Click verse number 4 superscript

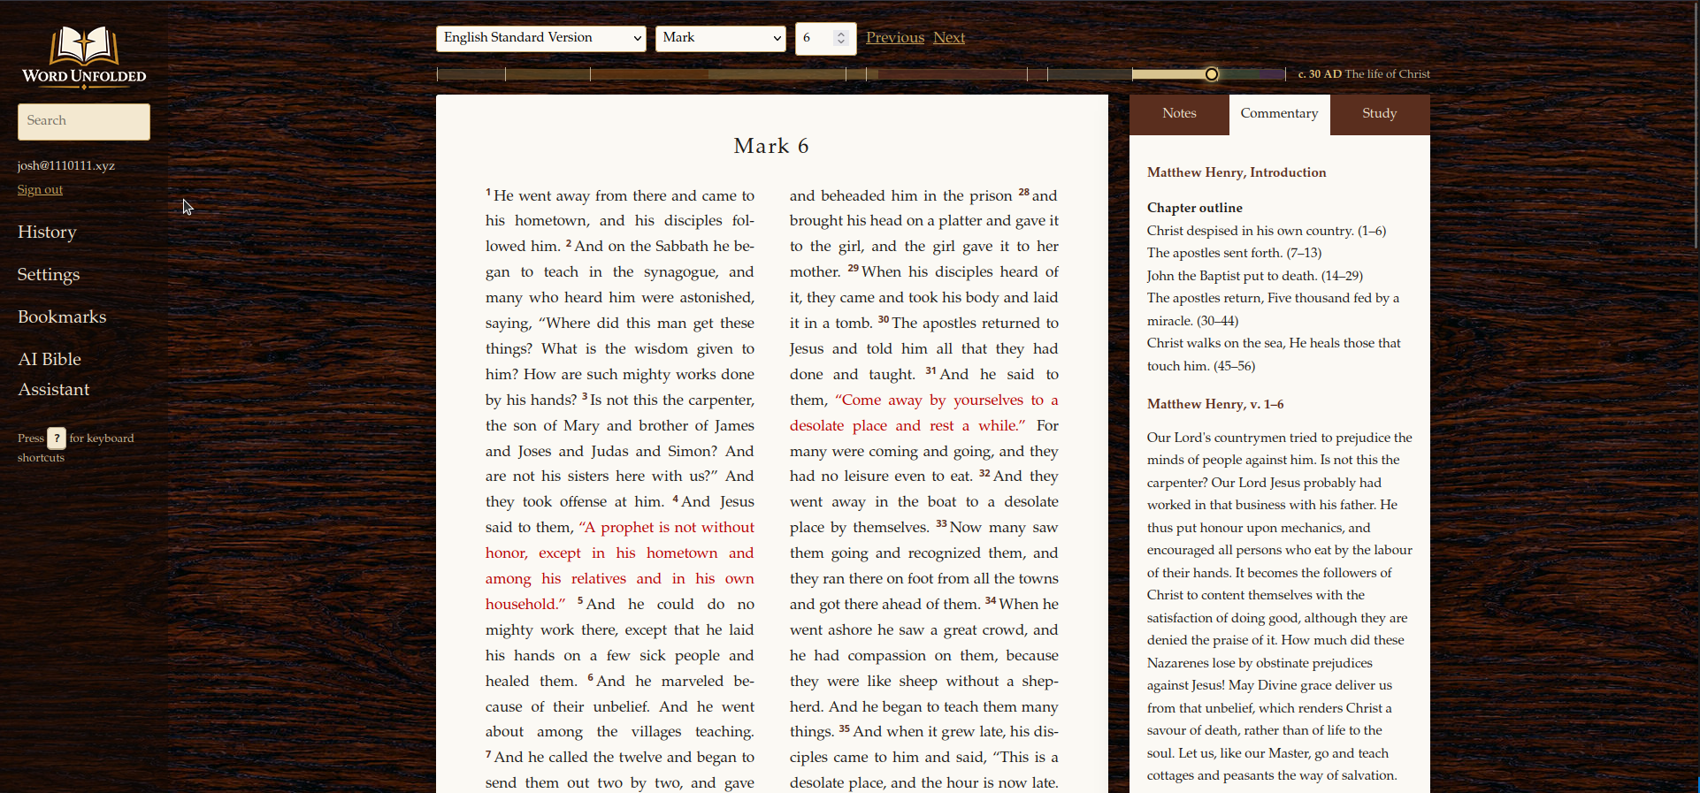pyautogui.click(x=676, y=499)
